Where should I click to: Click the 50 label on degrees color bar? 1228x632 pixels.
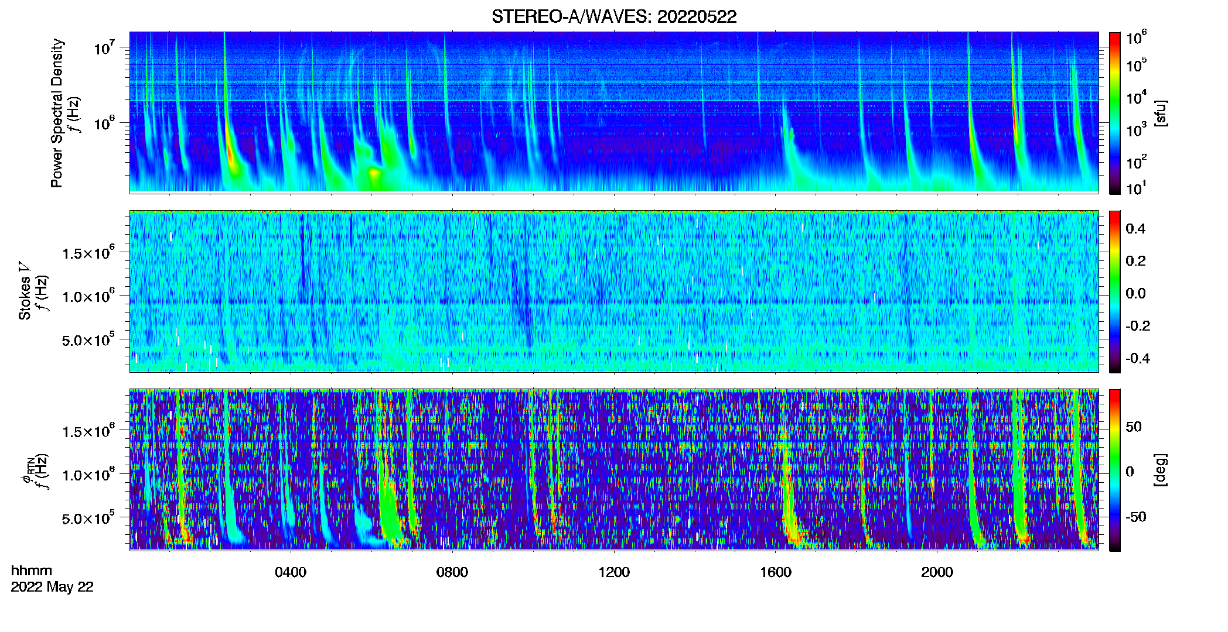click(x=1134, y=427)
